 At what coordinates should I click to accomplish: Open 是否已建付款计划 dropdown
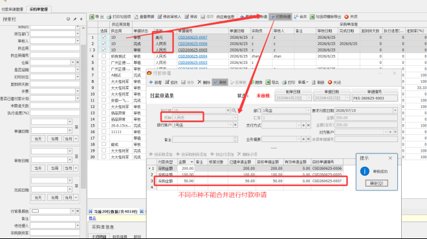[x=78, y=98]
